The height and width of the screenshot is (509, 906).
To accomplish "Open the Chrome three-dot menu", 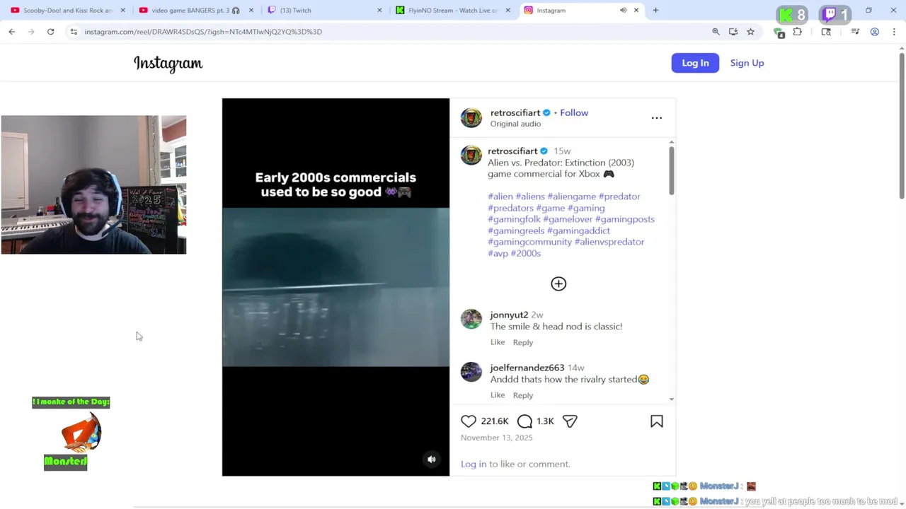I will (894, 32).
